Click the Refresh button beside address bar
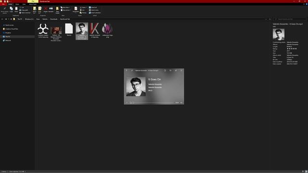 [x=270, y=19]
